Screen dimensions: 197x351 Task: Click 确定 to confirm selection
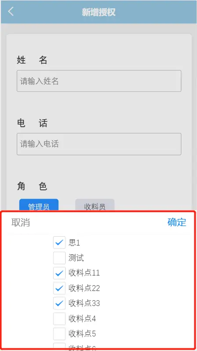coord(177,222)
